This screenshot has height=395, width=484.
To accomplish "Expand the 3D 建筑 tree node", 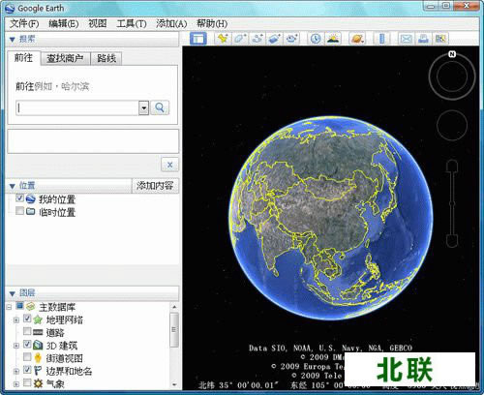I will 16,346.
